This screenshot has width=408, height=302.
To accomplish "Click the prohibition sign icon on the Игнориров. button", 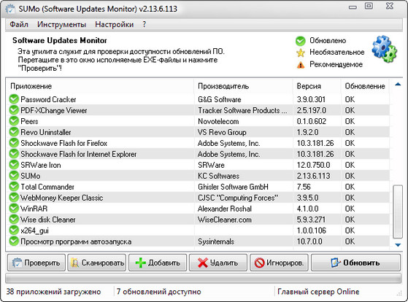I will pos(259,263).
